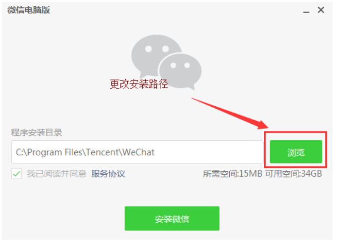Tick the green agreement checkmark box
Screen dimensions: 340x247
coord(17,174)
